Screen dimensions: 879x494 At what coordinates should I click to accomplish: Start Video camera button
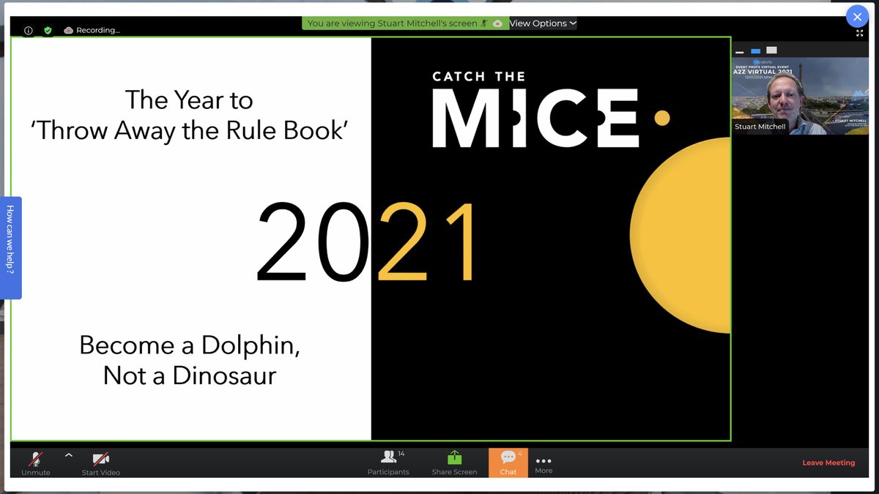(x=100, y=463)
